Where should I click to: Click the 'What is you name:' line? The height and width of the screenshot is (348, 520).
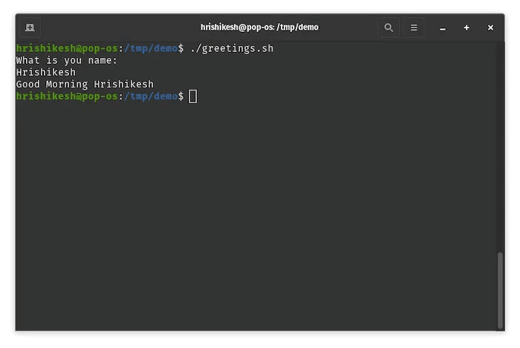point(67,61)
